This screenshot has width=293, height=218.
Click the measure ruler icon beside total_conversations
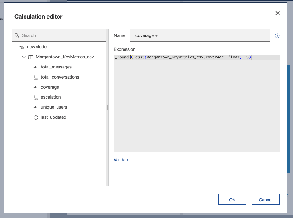pos(36,77)
